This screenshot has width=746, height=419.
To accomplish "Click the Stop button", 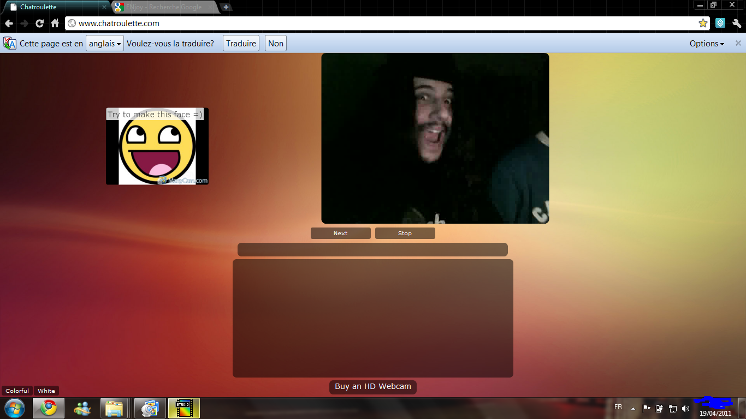I will coord(405,233).
